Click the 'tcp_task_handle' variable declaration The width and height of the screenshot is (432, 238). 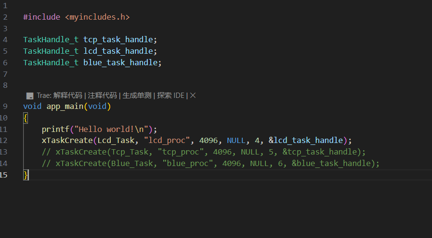point(118,40)
